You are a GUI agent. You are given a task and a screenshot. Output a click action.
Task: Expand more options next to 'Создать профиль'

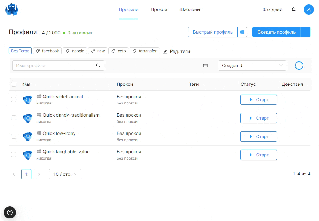tap(305, 32)
